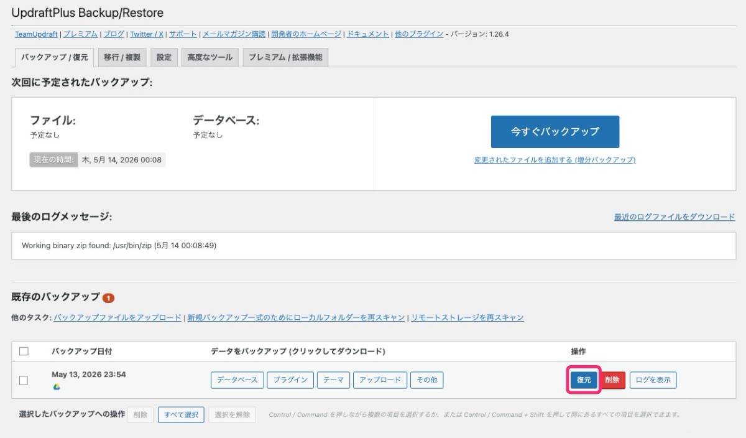Screen dimensions: 746x438
Task: Open the メールマガジン購読 link
Action: tap(234, 34)
